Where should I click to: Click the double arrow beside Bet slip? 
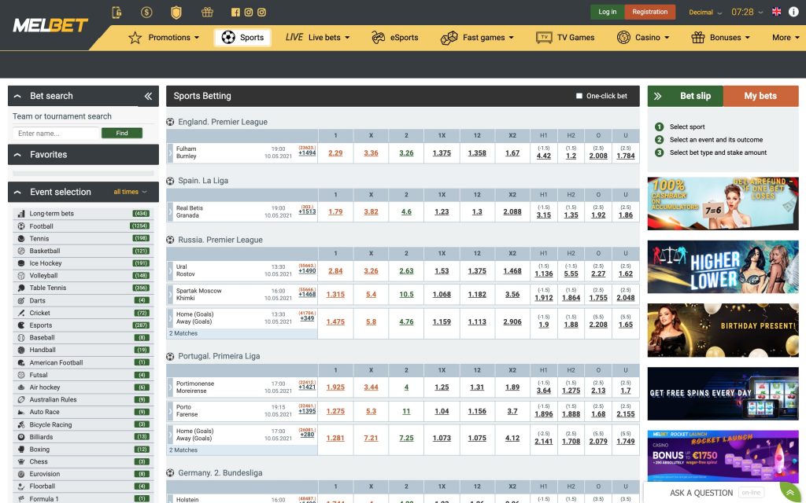[657, 96]
